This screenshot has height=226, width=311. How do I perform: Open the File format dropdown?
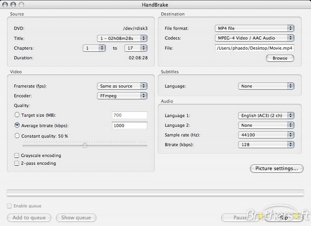click(254, 28)
